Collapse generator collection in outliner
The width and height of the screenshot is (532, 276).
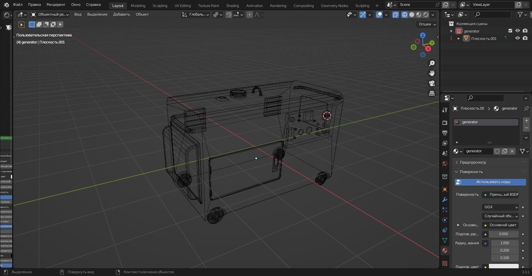pyautogui.click(x=451, y=31)
